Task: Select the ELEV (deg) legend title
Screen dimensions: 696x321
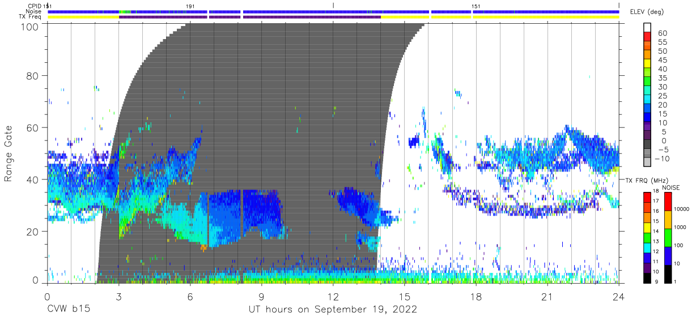Action: tap(647, 12)
